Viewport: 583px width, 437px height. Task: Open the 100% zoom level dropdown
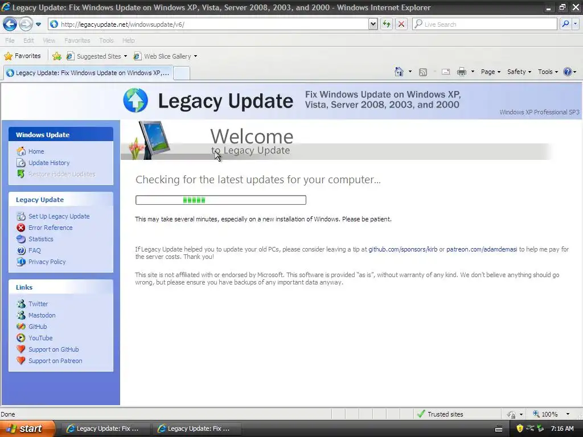pos(568,414)
